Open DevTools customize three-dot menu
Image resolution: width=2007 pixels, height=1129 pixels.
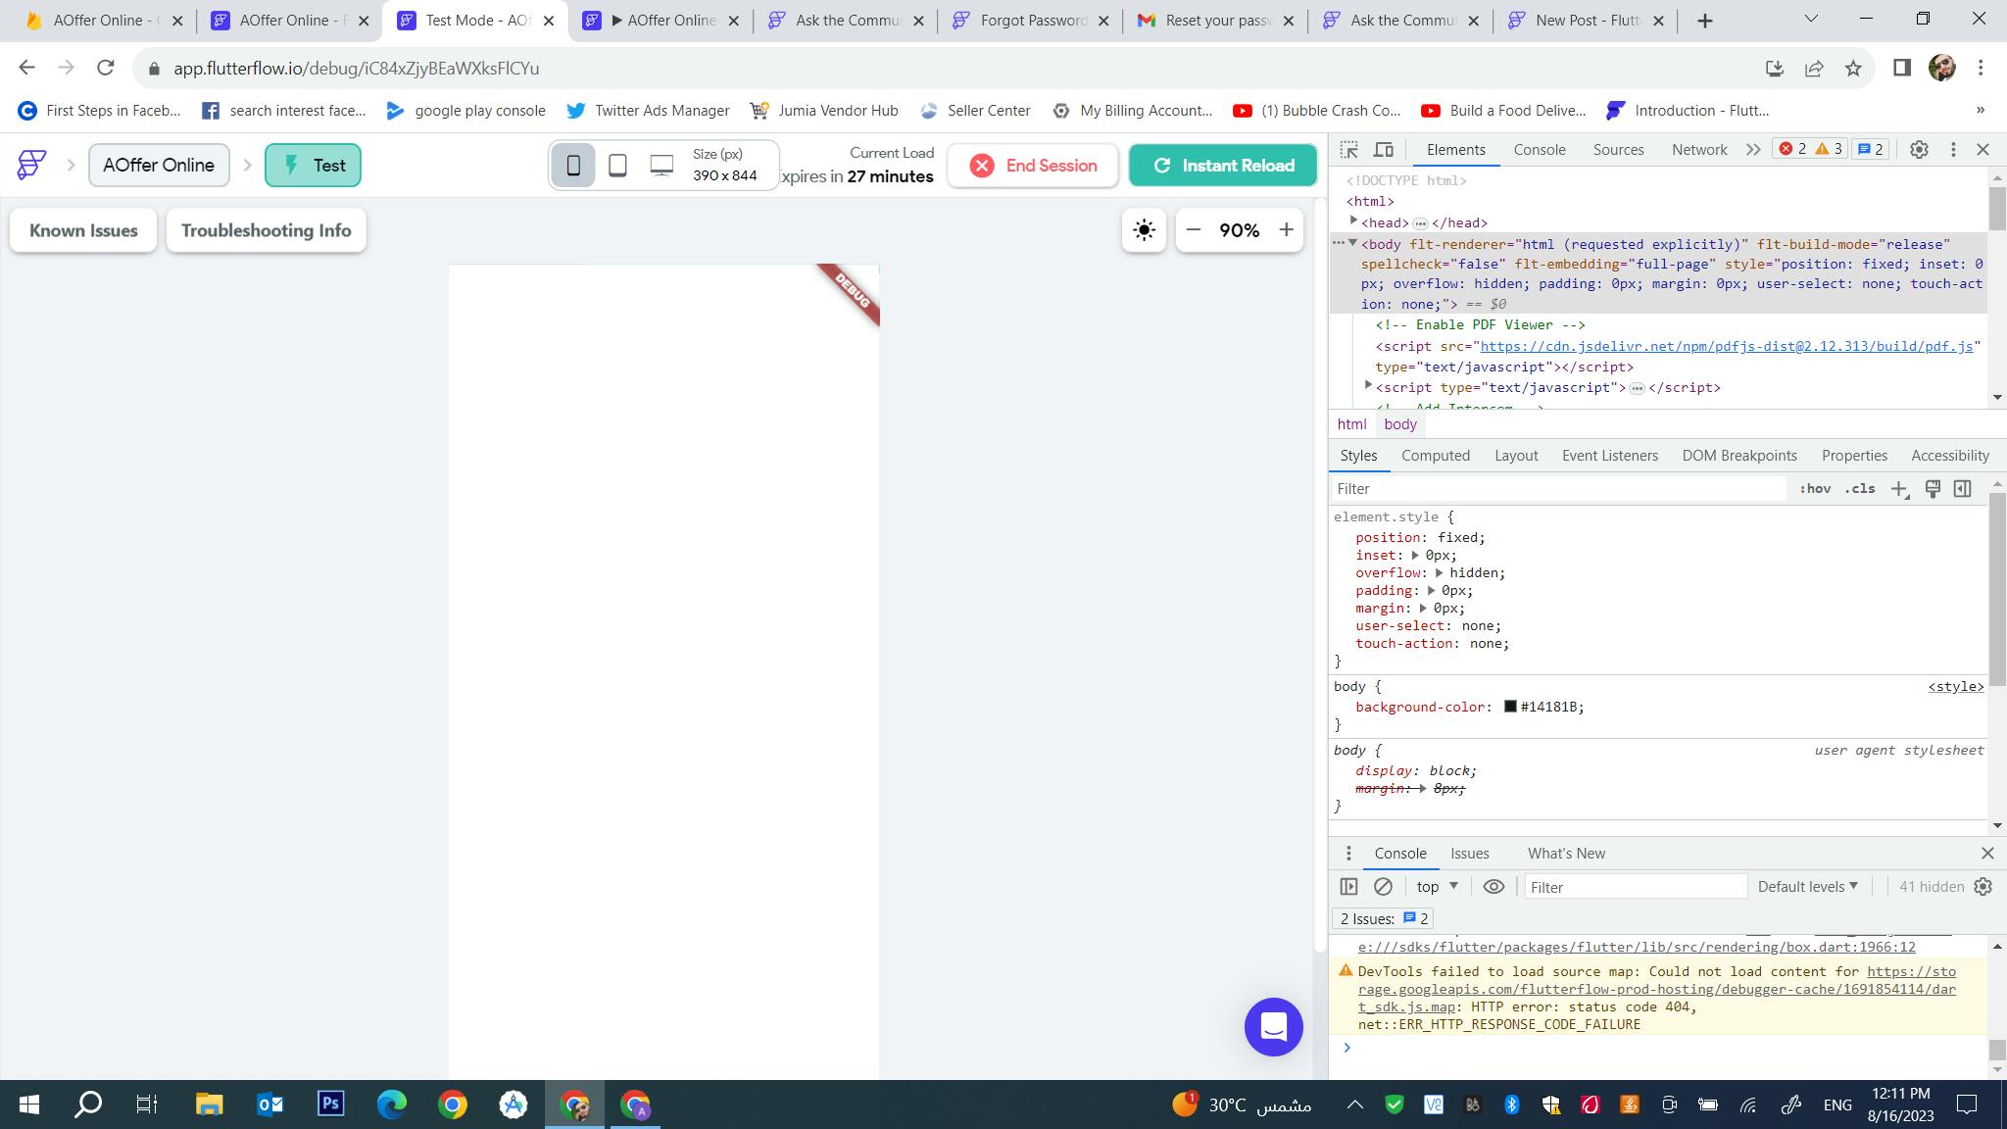pos(1953,150)
